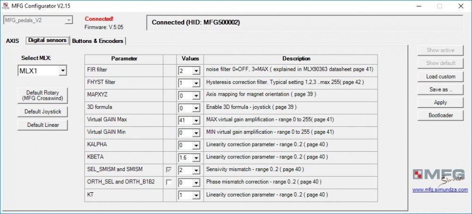
Task: Switch to the AXIS tab
Action: point(12,41)
